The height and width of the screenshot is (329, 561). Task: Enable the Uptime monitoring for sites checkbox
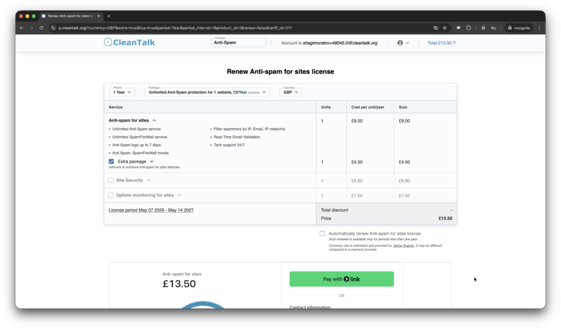click(111, 195)
